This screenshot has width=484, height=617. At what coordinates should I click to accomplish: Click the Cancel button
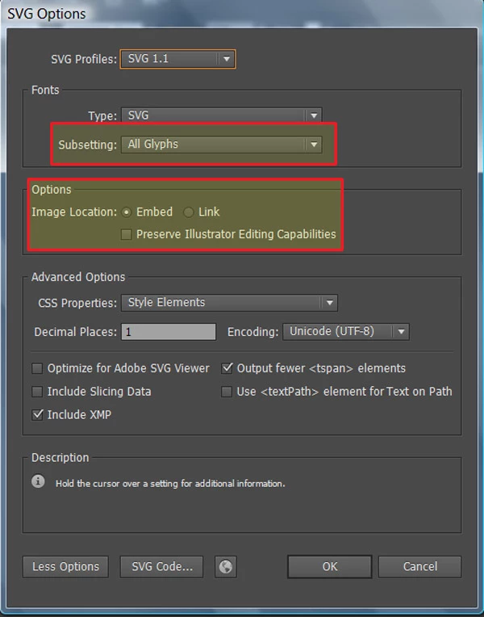[x=420, y=567]
